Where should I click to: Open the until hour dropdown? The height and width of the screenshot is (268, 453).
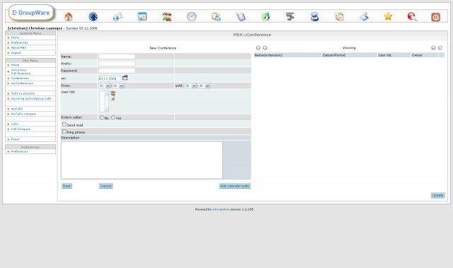pos(190,86)
